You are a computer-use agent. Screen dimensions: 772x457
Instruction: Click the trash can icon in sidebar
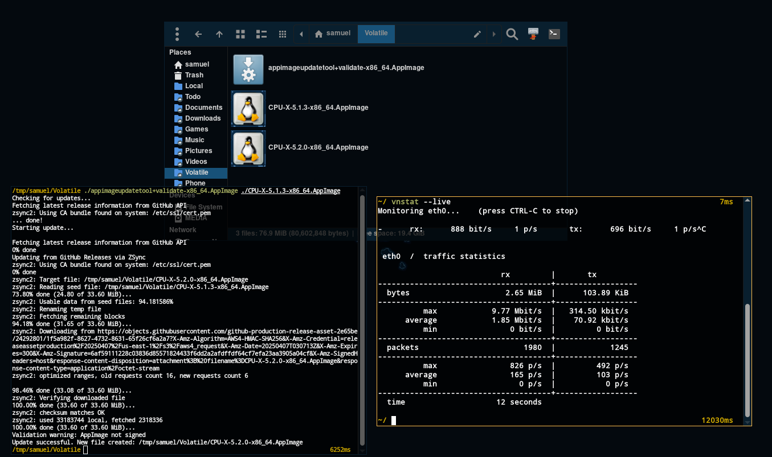point(178,75)
